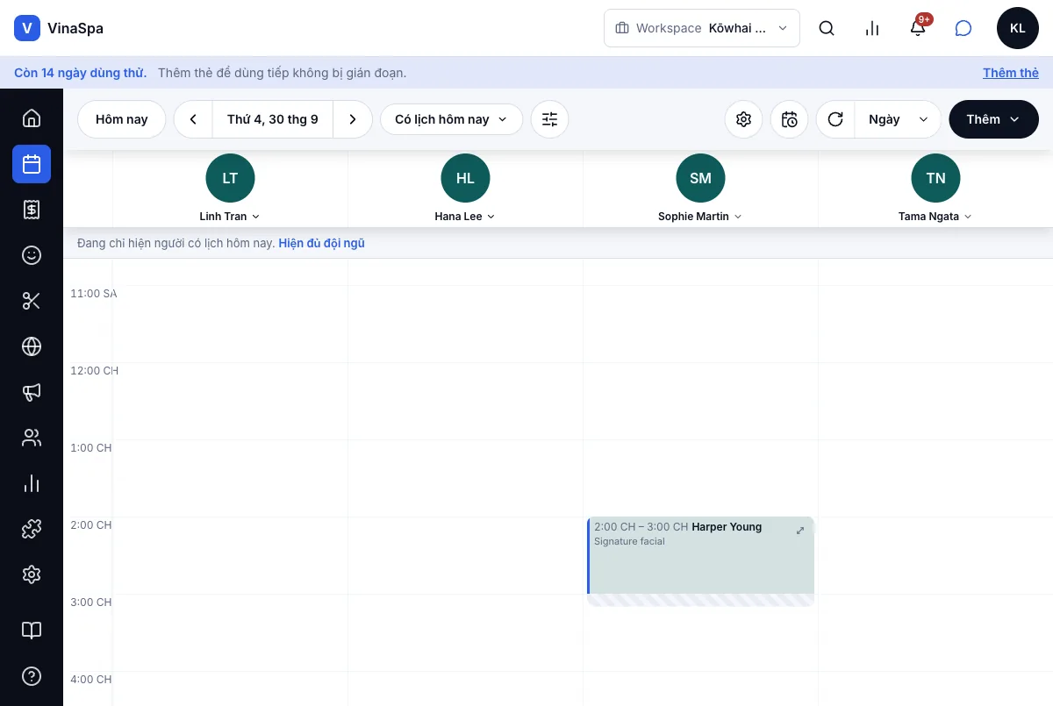Click the TN avatar of Tama Ngata
Image resolution: width=1053 pixels, height=706 pixels.
point(935,178)
